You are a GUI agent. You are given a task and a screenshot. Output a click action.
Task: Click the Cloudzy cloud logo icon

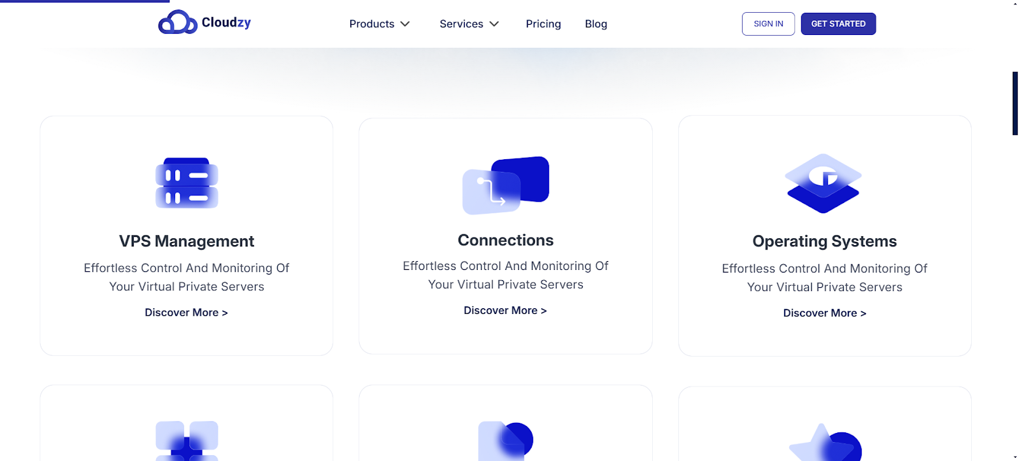click(x=178, y=23)
